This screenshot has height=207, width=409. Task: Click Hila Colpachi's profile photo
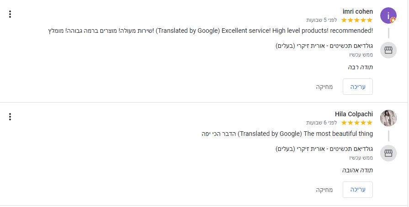click(x=388, y=118)
